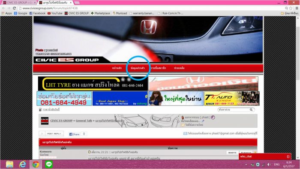The height and width of the screenshot is (169, 300).
Task: Click the search magnifier icon in forum search
Action: (x=251, y=110)
